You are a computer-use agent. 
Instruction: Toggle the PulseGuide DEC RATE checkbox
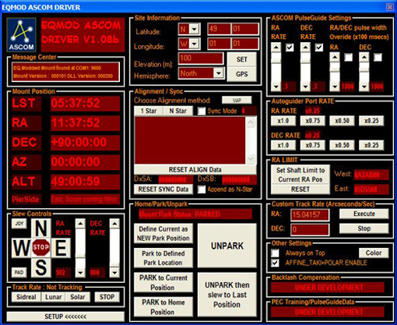(319, 48)
